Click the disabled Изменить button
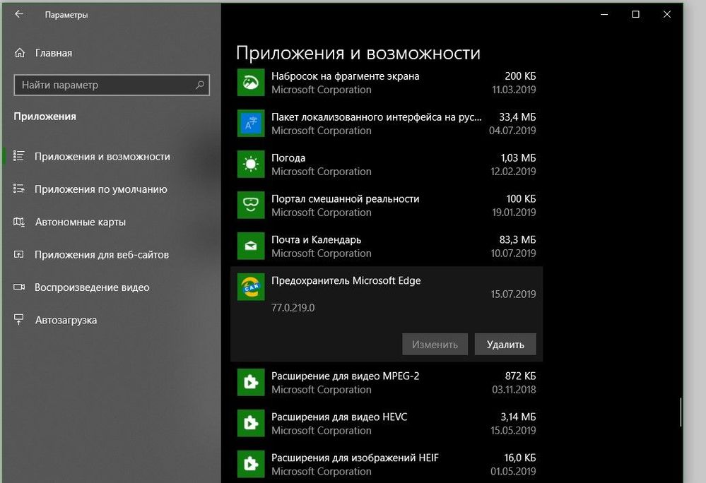The height and width of the screenshot is (483, 706). 435,345
